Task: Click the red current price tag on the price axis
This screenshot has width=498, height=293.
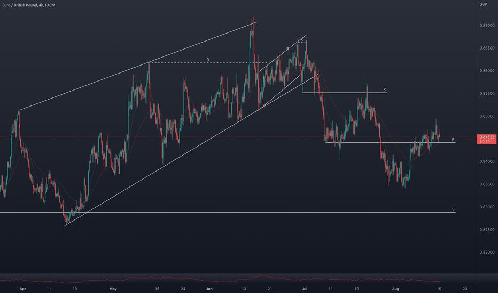Action: pos(487,139)
